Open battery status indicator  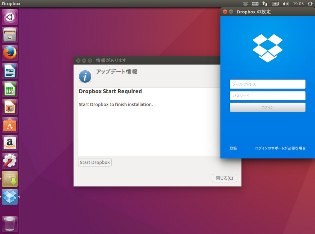(275, 4)
